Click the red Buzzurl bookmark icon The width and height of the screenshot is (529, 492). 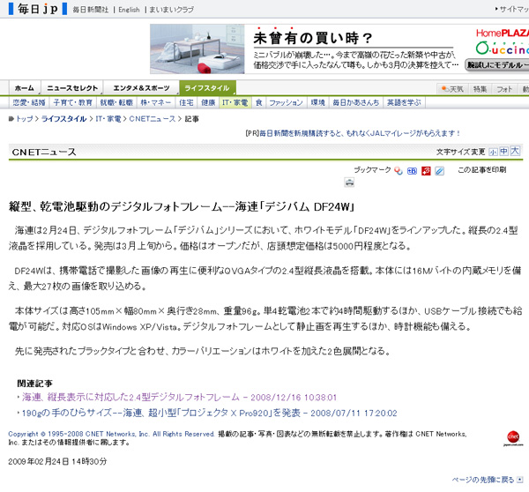tap(426, 171)
